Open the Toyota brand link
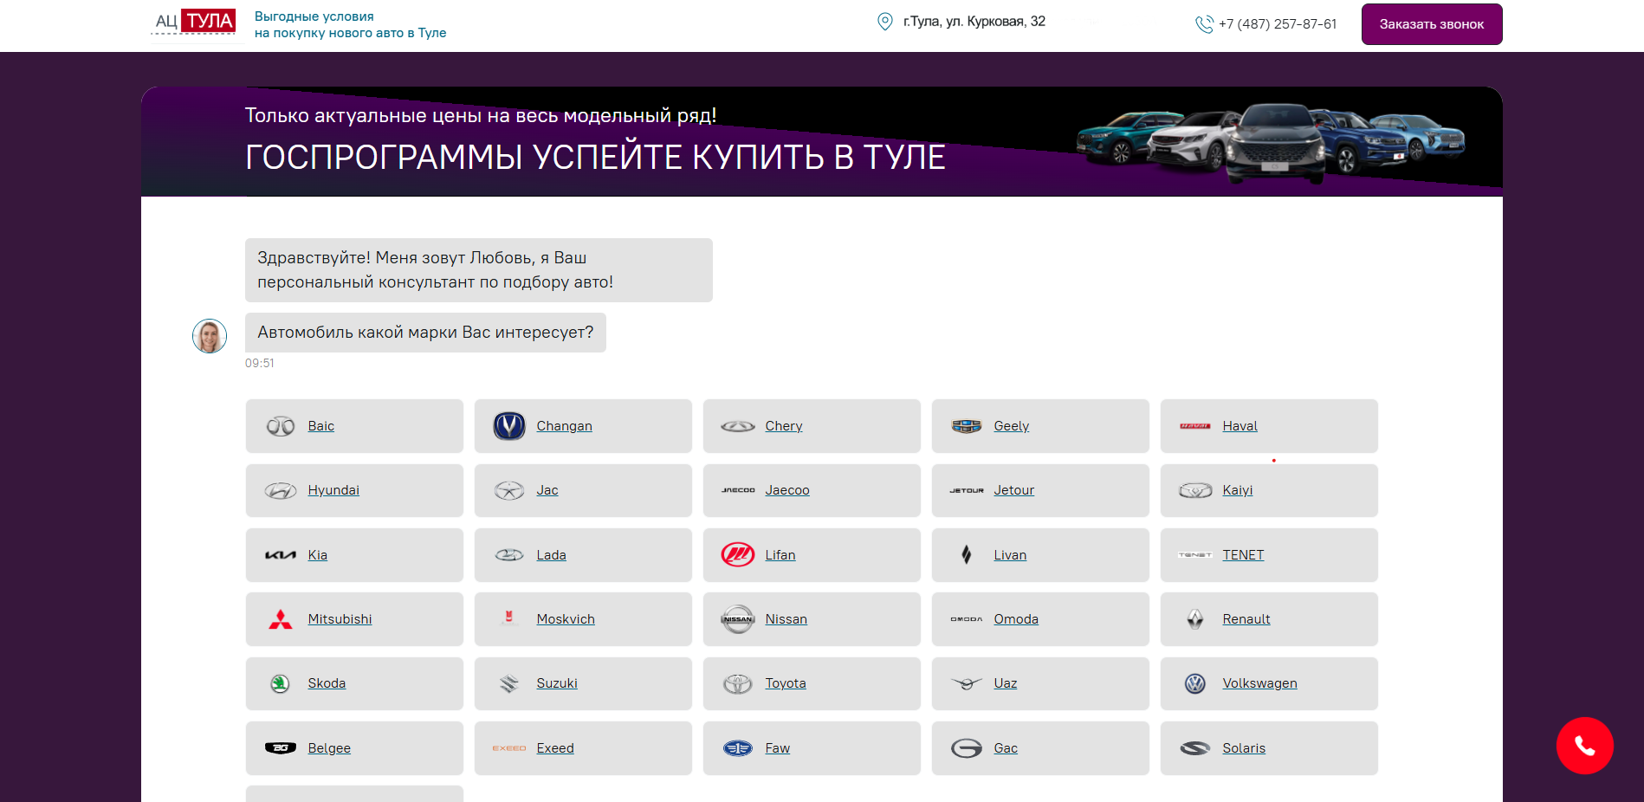 click(786, 683)
